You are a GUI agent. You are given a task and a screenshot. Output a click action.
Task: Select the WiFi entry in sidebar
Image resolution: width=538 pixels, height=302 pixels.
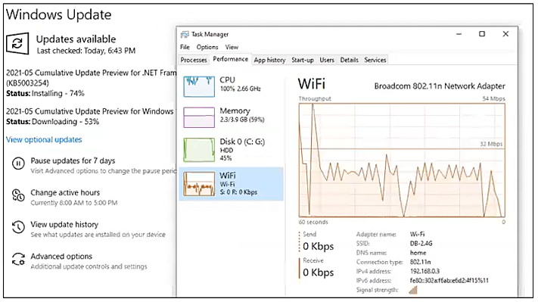point(232,184)
